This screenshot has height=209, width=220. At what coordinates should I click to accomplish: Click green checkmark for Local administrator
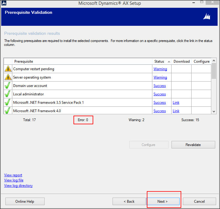7,94
